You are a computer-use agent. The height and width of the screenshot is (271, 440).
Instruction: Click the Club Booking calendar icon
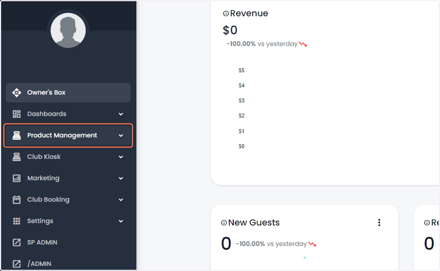pos(16,200)
